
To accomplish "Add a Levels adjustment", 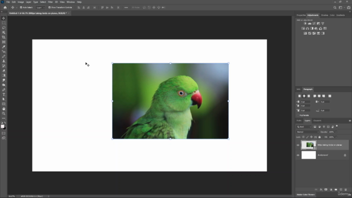I will click(310, 23).
